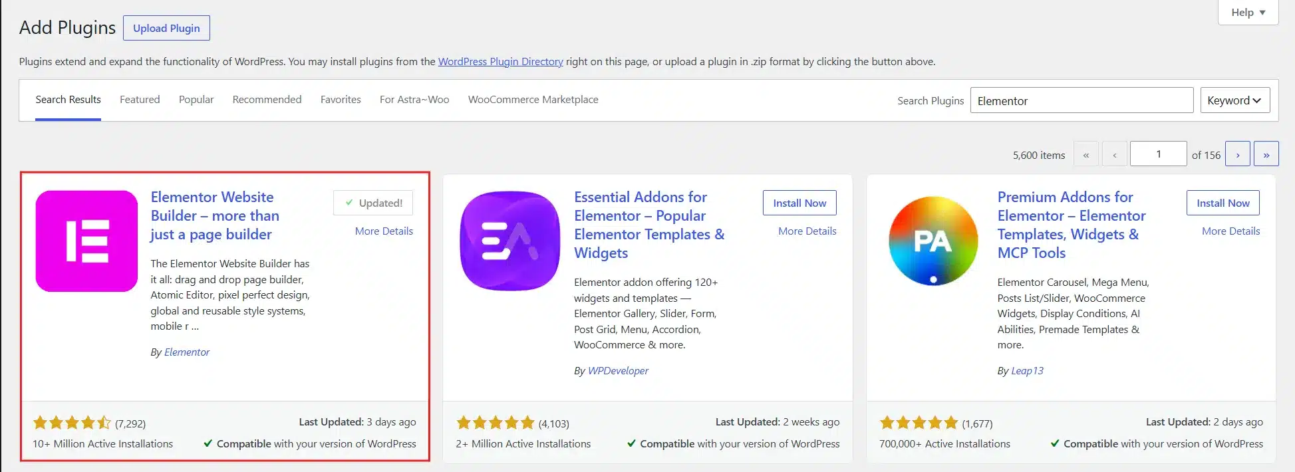Click '10+ Million Active Installations' text
The width and height of the screenshot is (1295, 472).
point(102,444)
